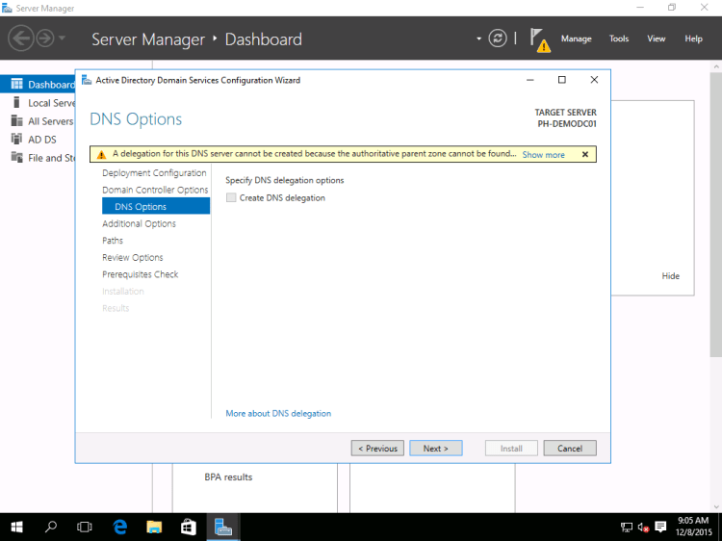
Task: Open File Explorer from taskbar
Action: [x=154, y=527]
